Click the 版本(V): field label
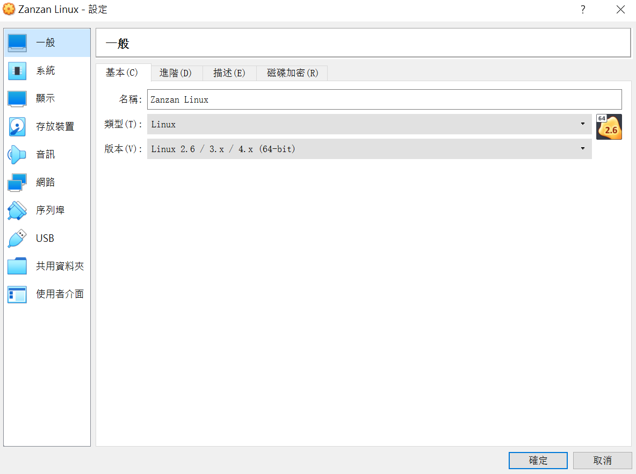The image size is (636, 474). (x=123, y=149)
